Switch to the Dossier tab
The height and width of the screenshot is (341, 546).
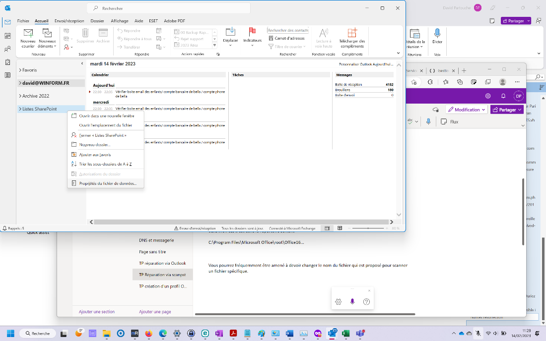pos(97,21)
